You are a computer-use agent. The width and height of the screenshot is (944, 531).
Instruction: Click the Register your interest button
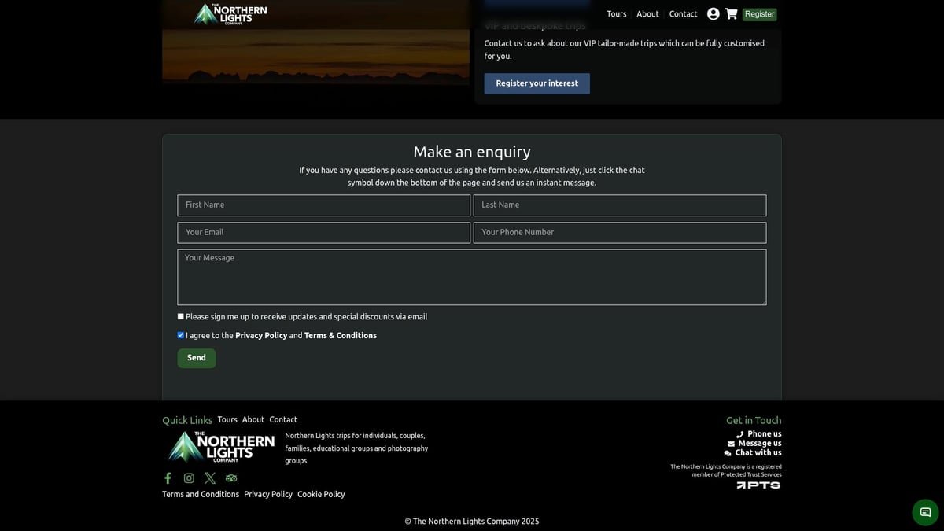click(x=537, y=83)
